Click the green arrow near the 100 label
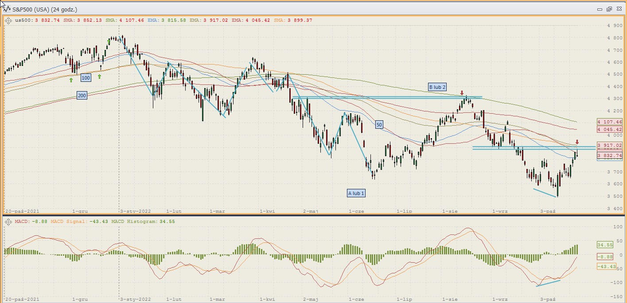The image size is (627, 303). (x=71, y=80)
